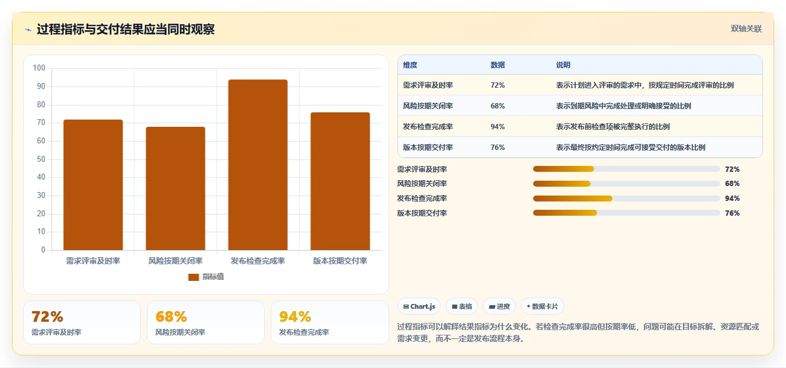Select the 表格 tag
786x368 pixels.
click(462, 306)
